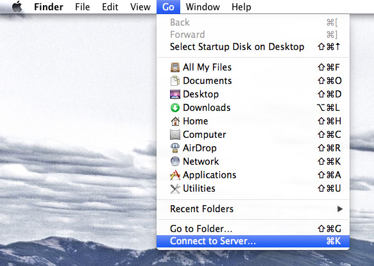The height and width of the screenshot is (266, 374).
Task: Select Home in the Go menu
Action: (x=253, y=121)
